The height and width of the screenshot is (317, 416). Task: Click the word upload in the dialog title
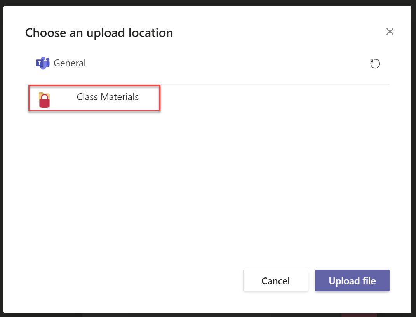pyautogui.click(x=106, y=33)
